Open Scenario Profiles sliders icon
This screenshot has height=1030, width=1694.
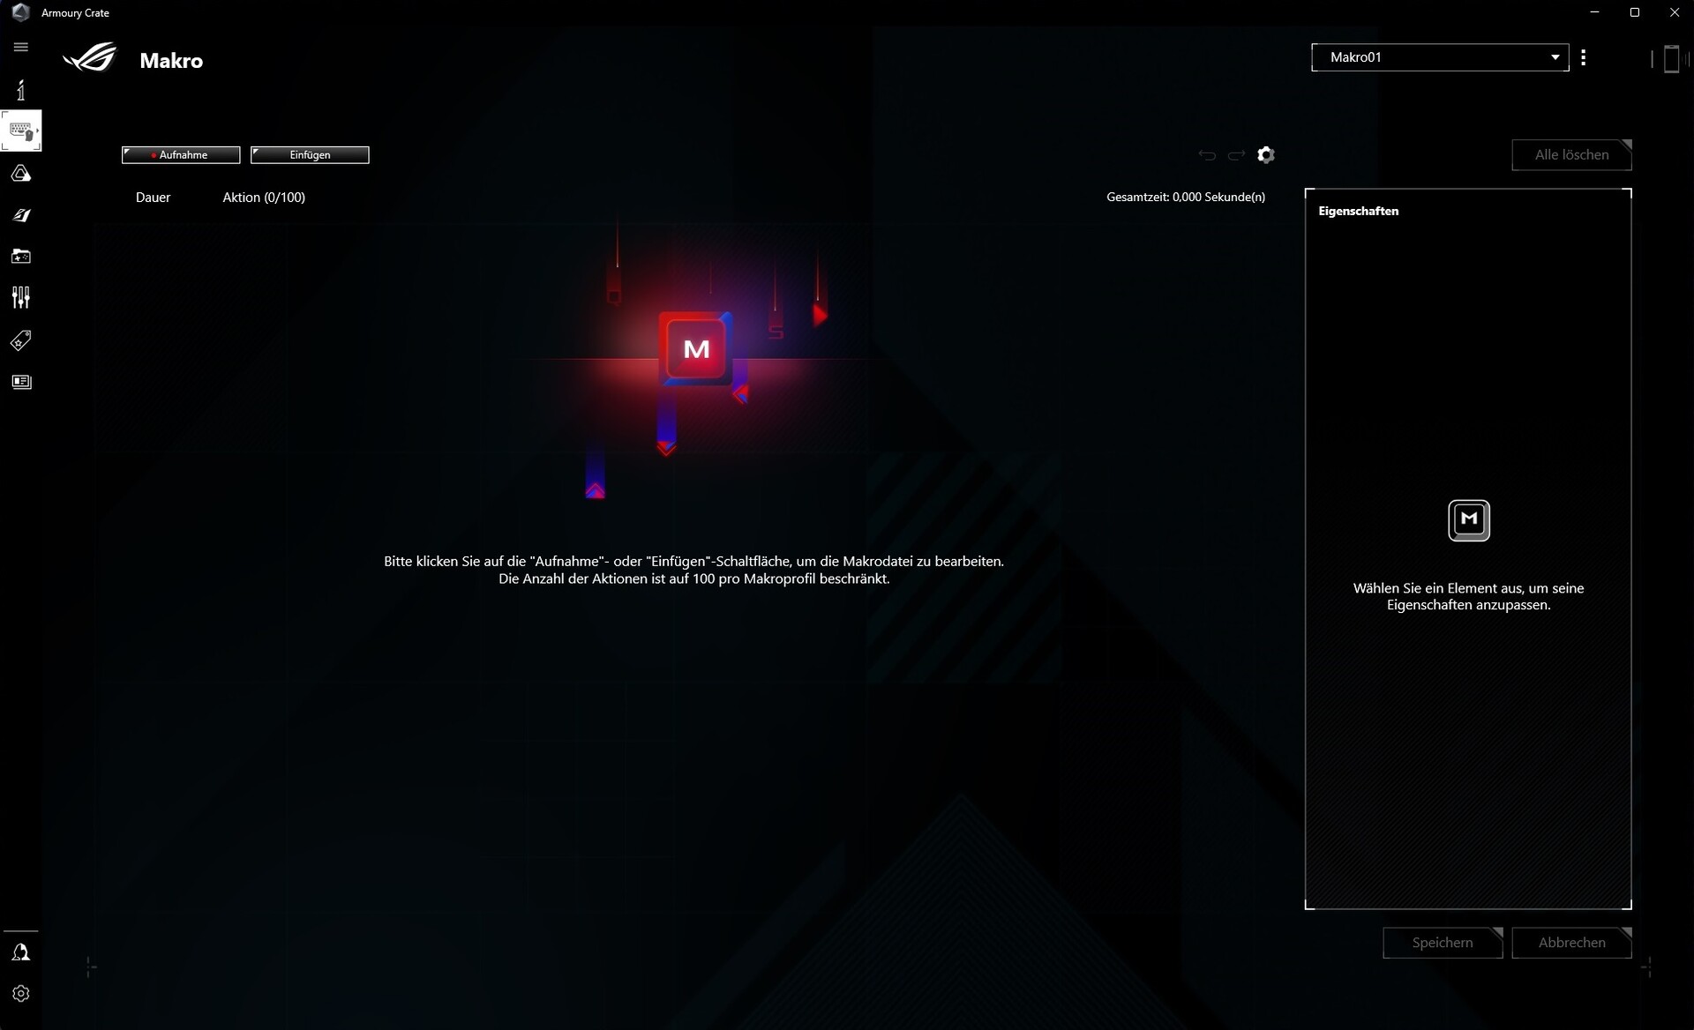21,297
